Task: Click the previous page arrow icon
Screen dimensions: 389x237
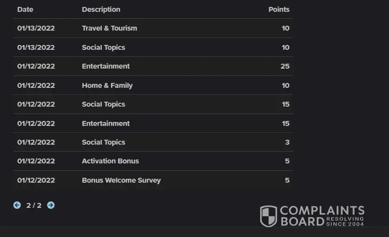Action: [x=17, y=205]
